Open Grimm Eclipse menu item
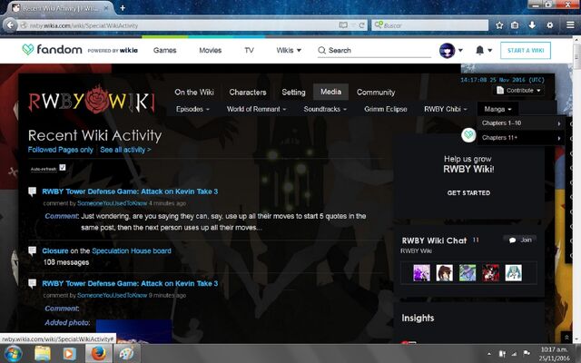The image size is (581, 363). (385, 109)
